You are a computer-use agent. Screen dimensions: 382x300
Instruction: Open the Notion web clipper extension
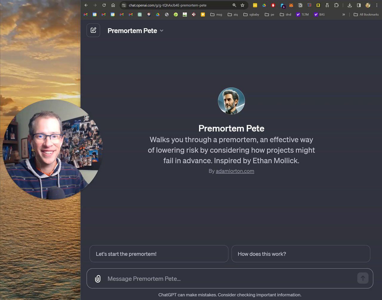tap(300, 5)
